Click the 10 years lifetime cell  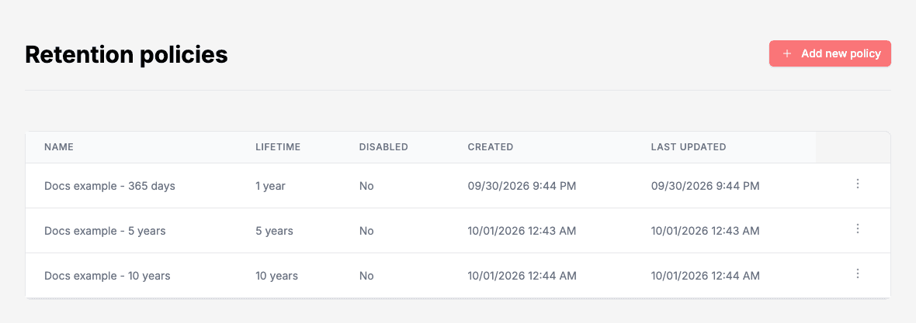point(277,276)
